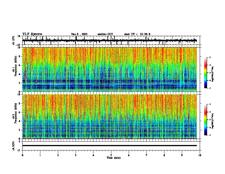The width and height of the screenshot is (225, 174).
Task: Click the ch.1(V) waveform axis label
Action: [14, 40]
